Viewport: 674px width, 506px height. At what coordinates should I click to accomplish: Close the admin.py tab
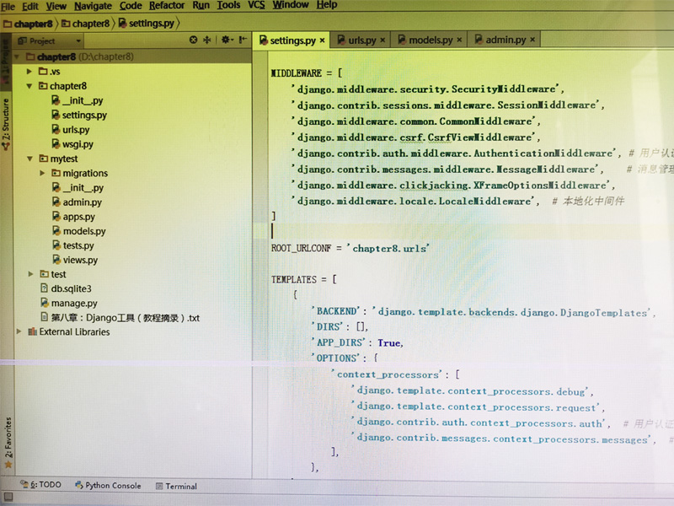[x=532, y=40]
